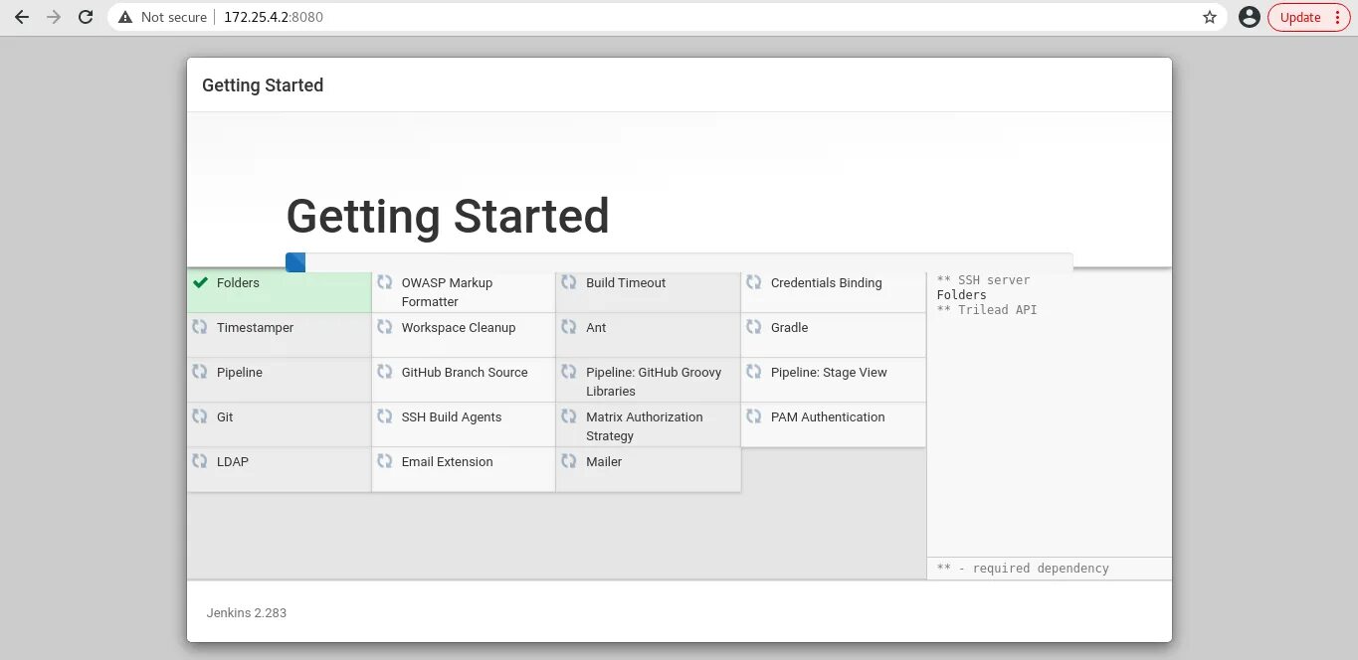Viewport: 1358px width, 660px height.
Task: Click the spinner icon beside Timestamper
Action: coord(200,327)
